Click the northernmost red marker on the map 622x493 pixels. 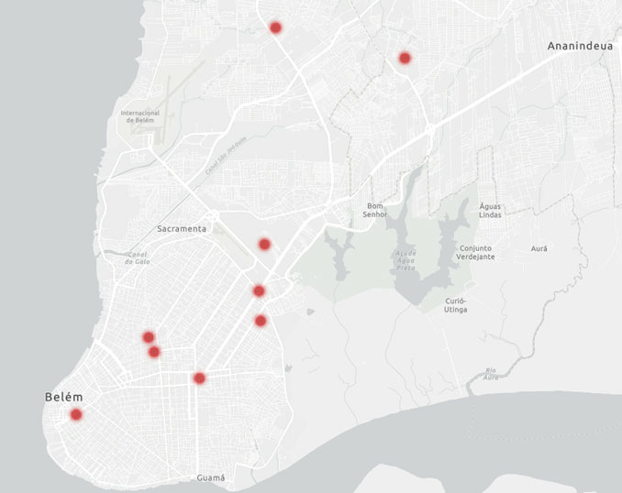point(275,27)
